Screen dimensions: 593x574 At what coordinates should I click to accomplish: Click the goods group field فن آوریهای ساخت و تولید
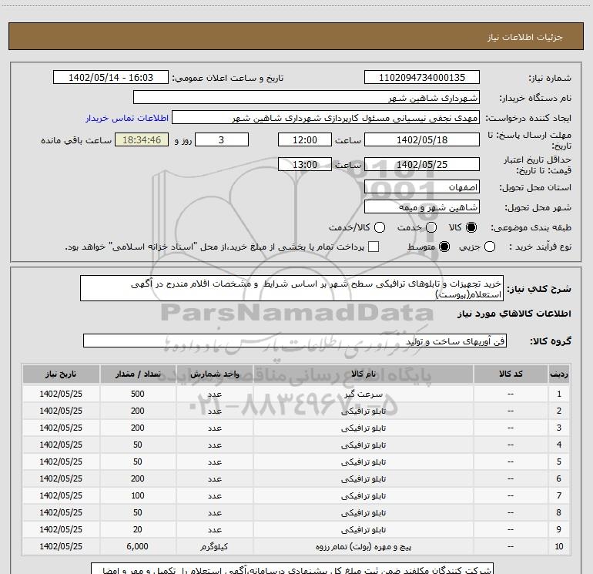pos(295,341)
